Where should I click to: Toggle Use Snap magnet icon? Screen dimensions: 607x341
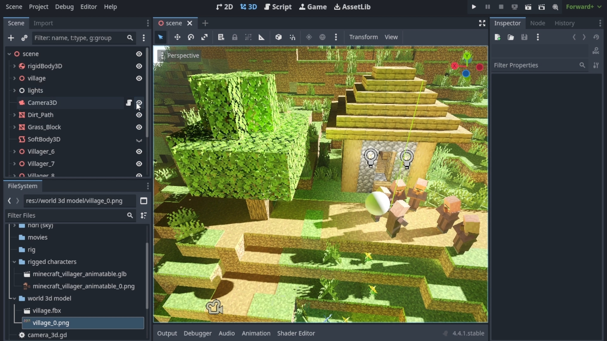[x=292, y=37]
